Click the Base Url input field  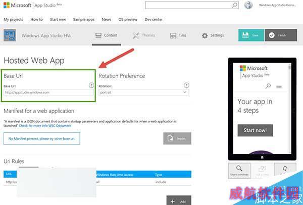pos(48,92)
